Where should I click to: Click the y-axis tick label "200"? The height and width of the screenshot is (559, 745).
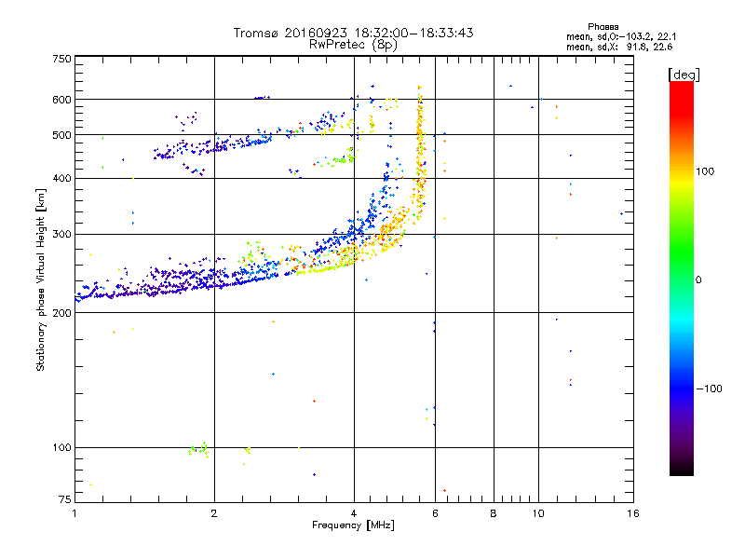[x=62, y=313]
